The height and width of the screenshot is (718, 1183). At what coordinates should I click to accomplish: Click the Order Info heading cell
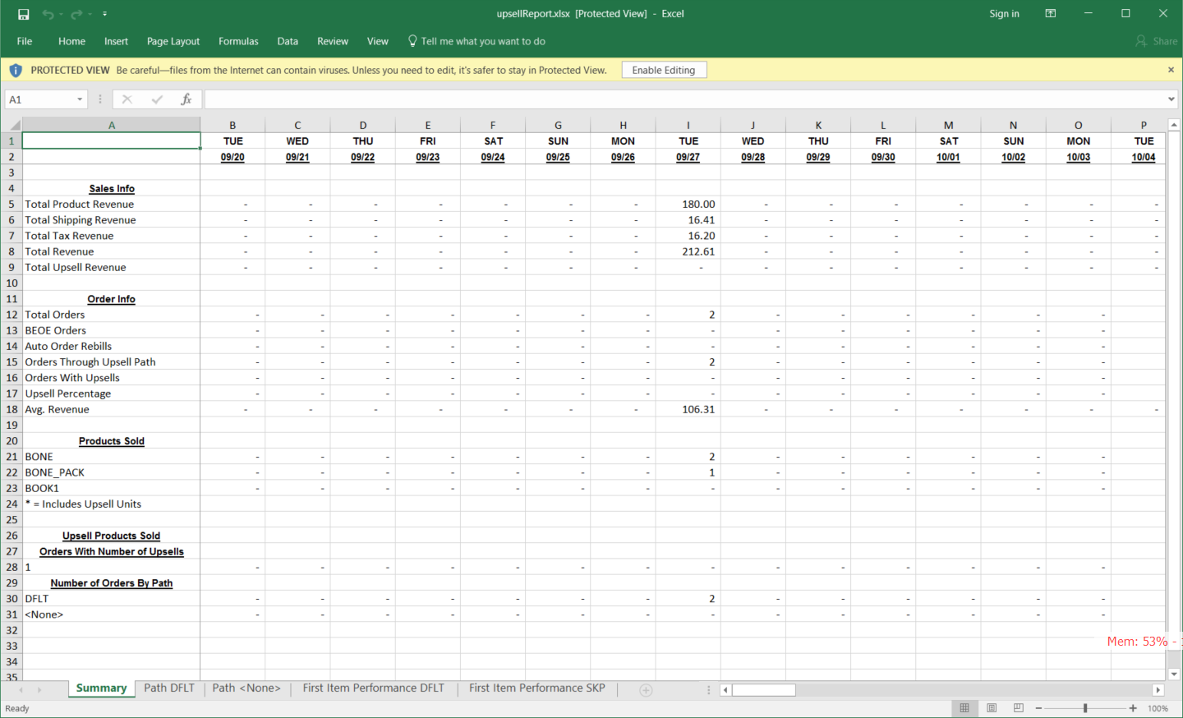pos(111,299)
